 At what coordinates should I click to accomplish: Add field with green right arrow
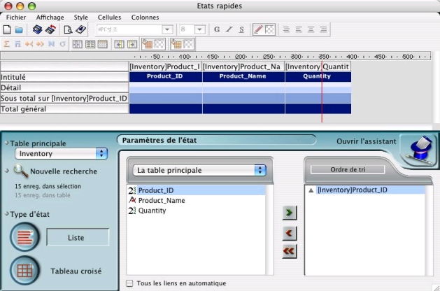288,211
